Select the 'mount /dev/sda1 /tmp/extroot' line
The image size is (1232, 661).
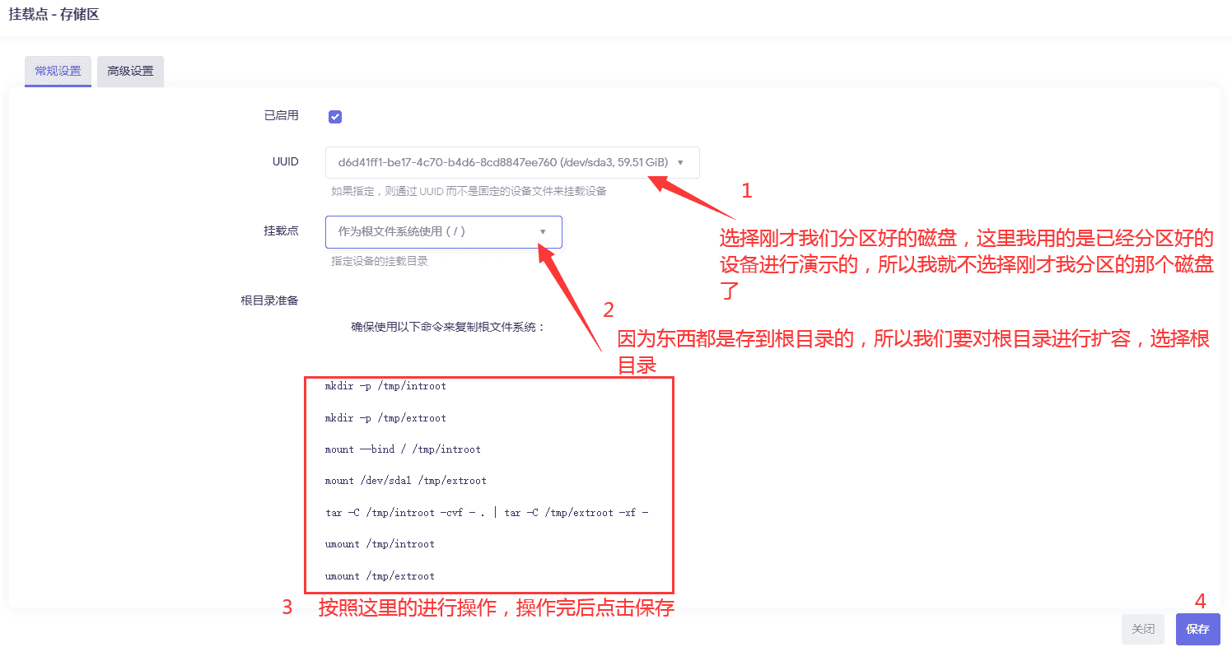click(406, 481)
